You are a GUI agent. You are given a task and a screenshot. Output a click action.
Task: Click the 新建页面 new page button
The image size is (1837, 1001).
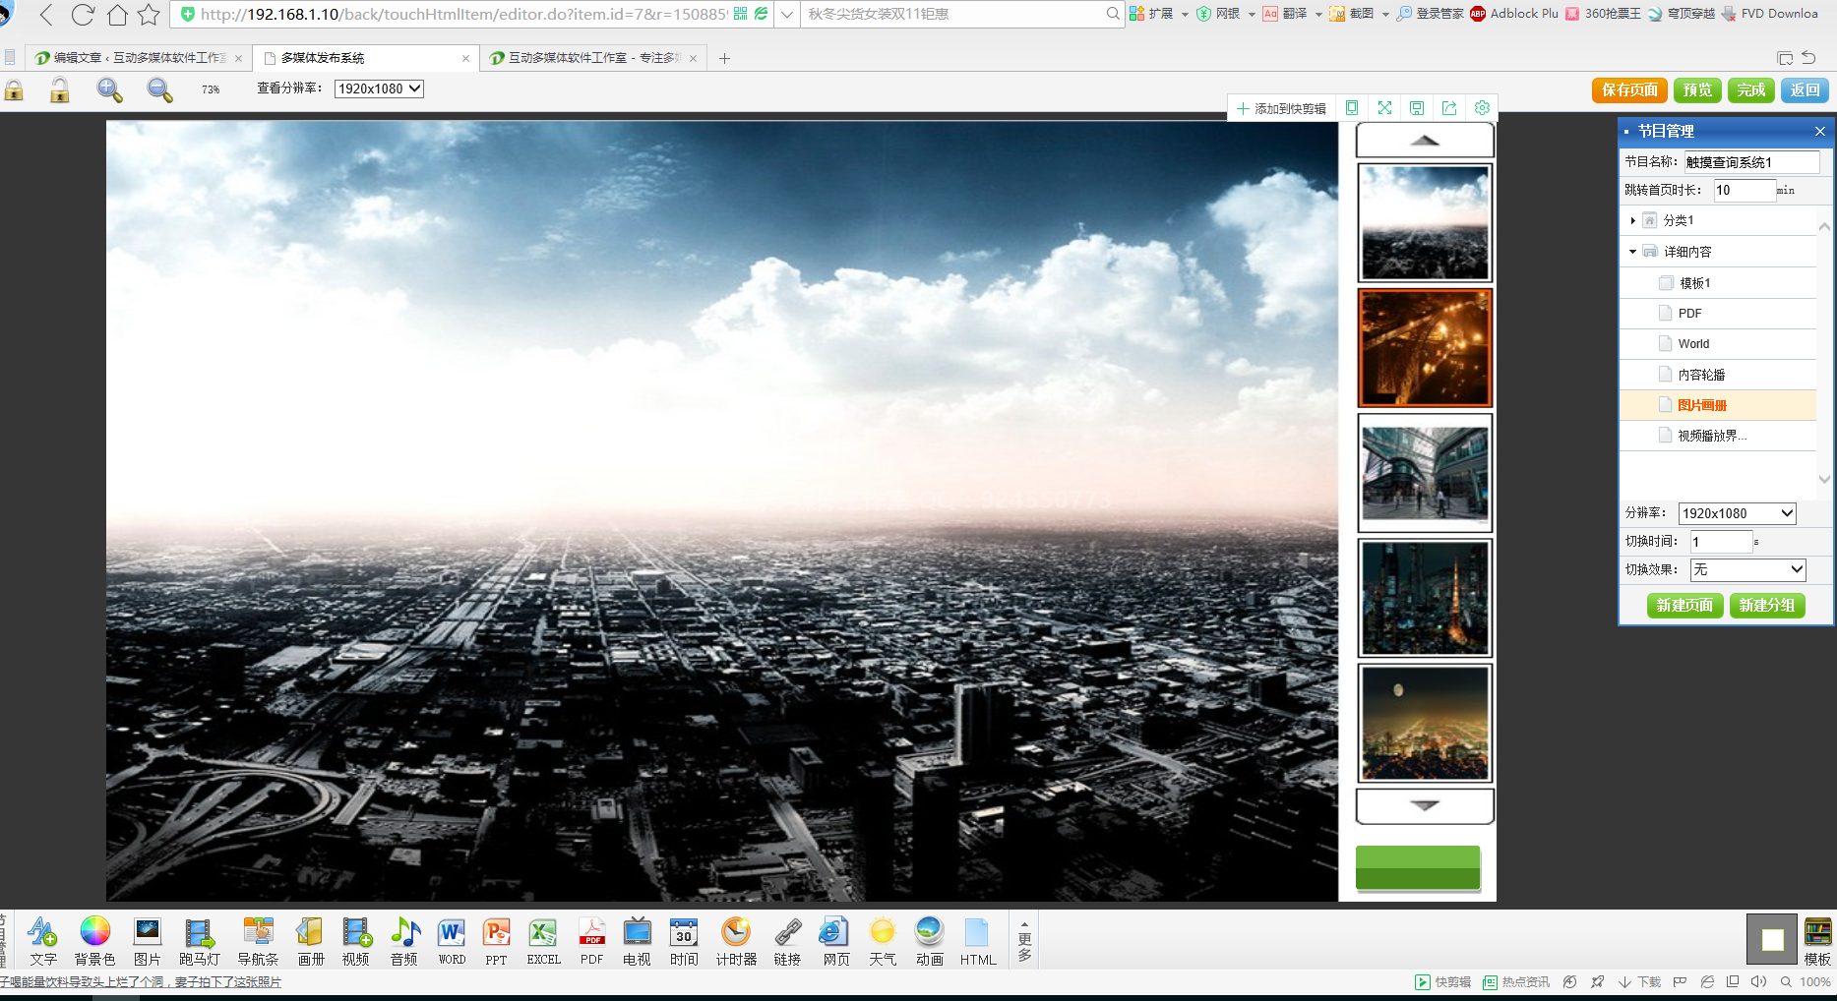1684,605
